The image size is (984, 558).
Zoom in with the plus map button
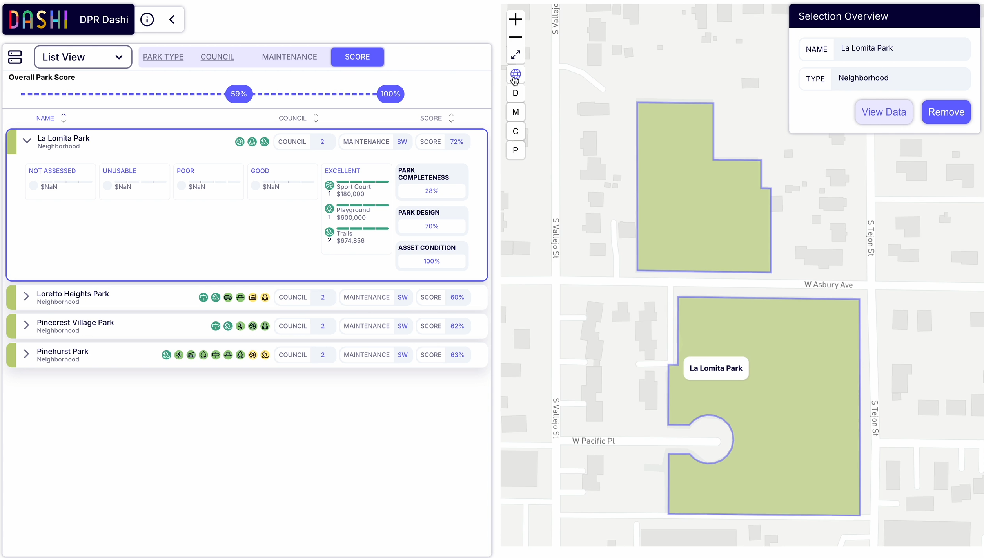pyautogui.click(x=516, y=19)
